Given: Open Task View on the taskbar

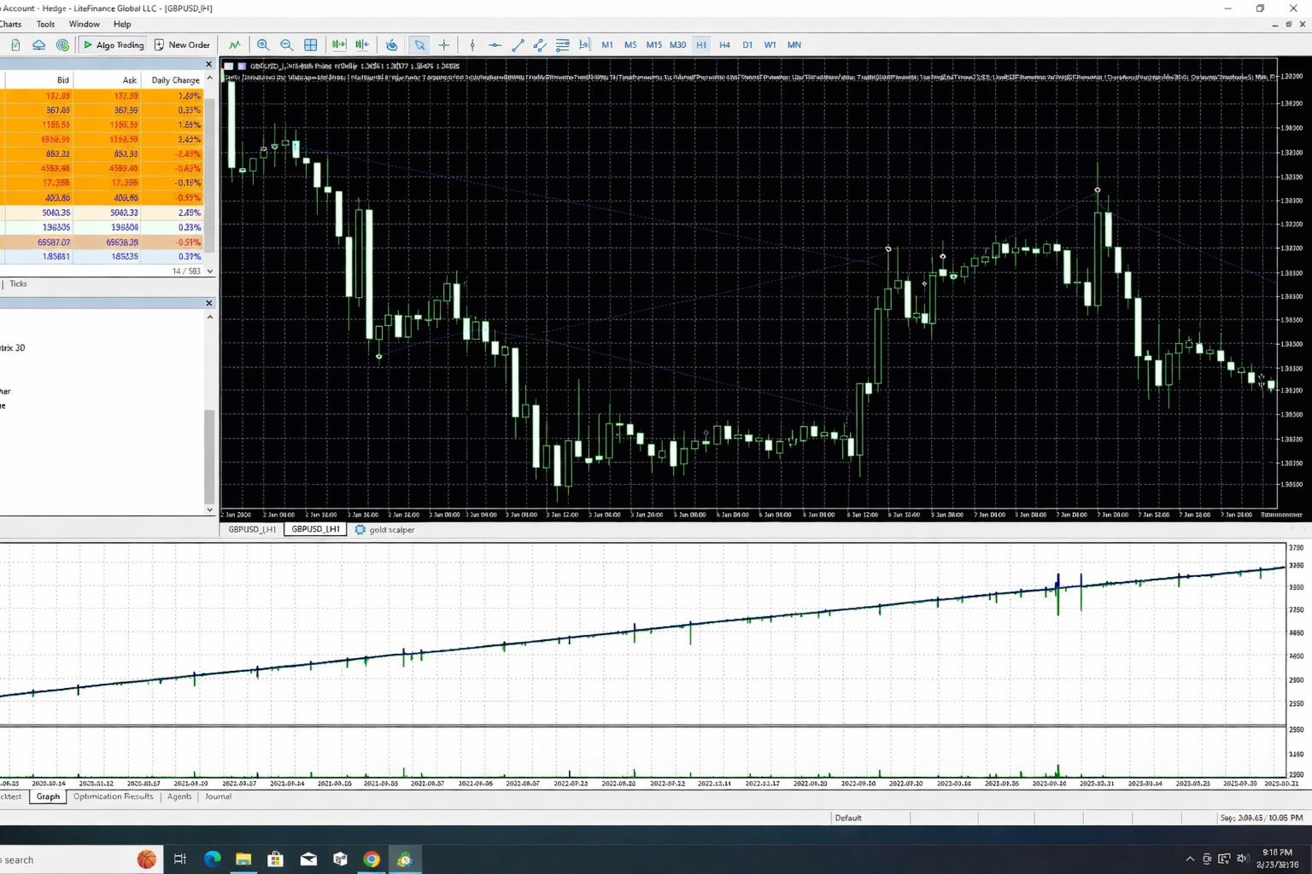Looking at the screenshot, I should pyautogui.click(x=180, y=859).
